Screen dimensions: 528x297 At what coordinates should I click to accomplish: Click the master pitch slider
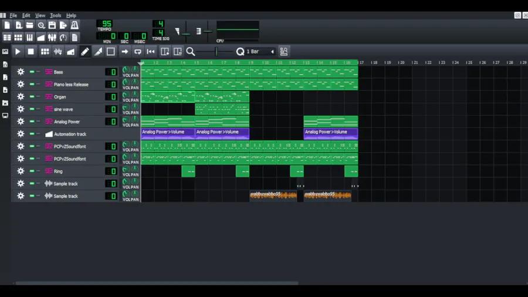click(208, 31)
